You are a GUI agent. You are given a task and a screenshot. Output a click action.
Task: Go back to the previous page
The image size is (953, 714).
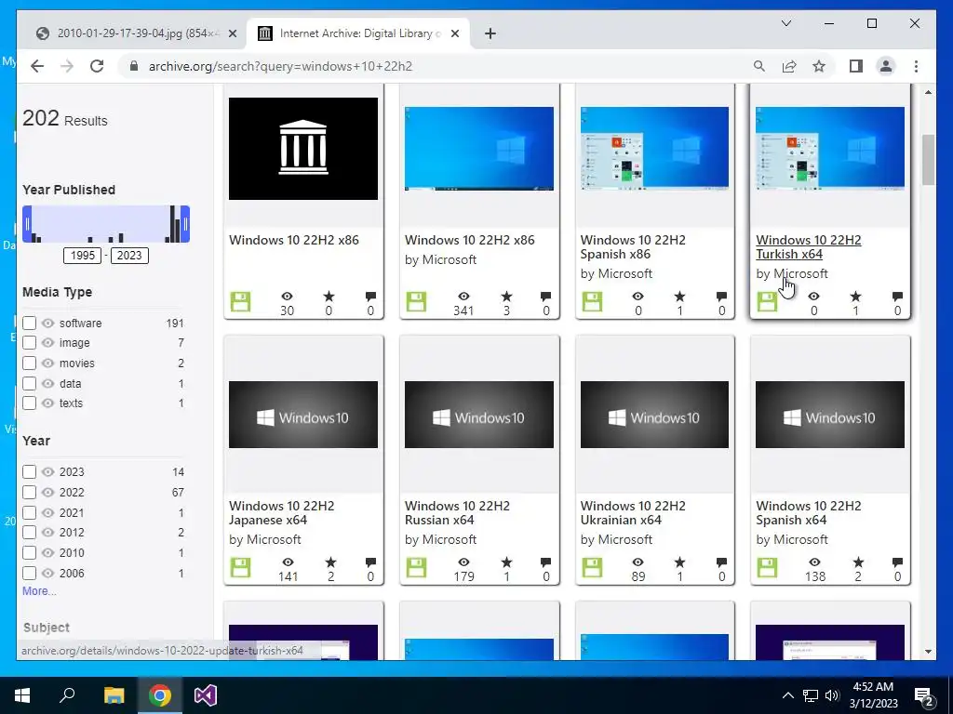[37, 66]
